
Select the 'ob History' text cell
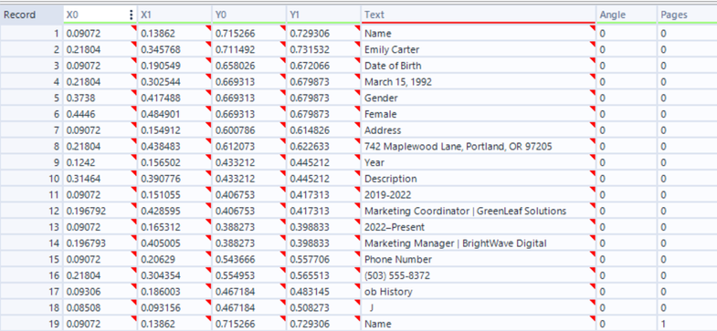[479, 292]
